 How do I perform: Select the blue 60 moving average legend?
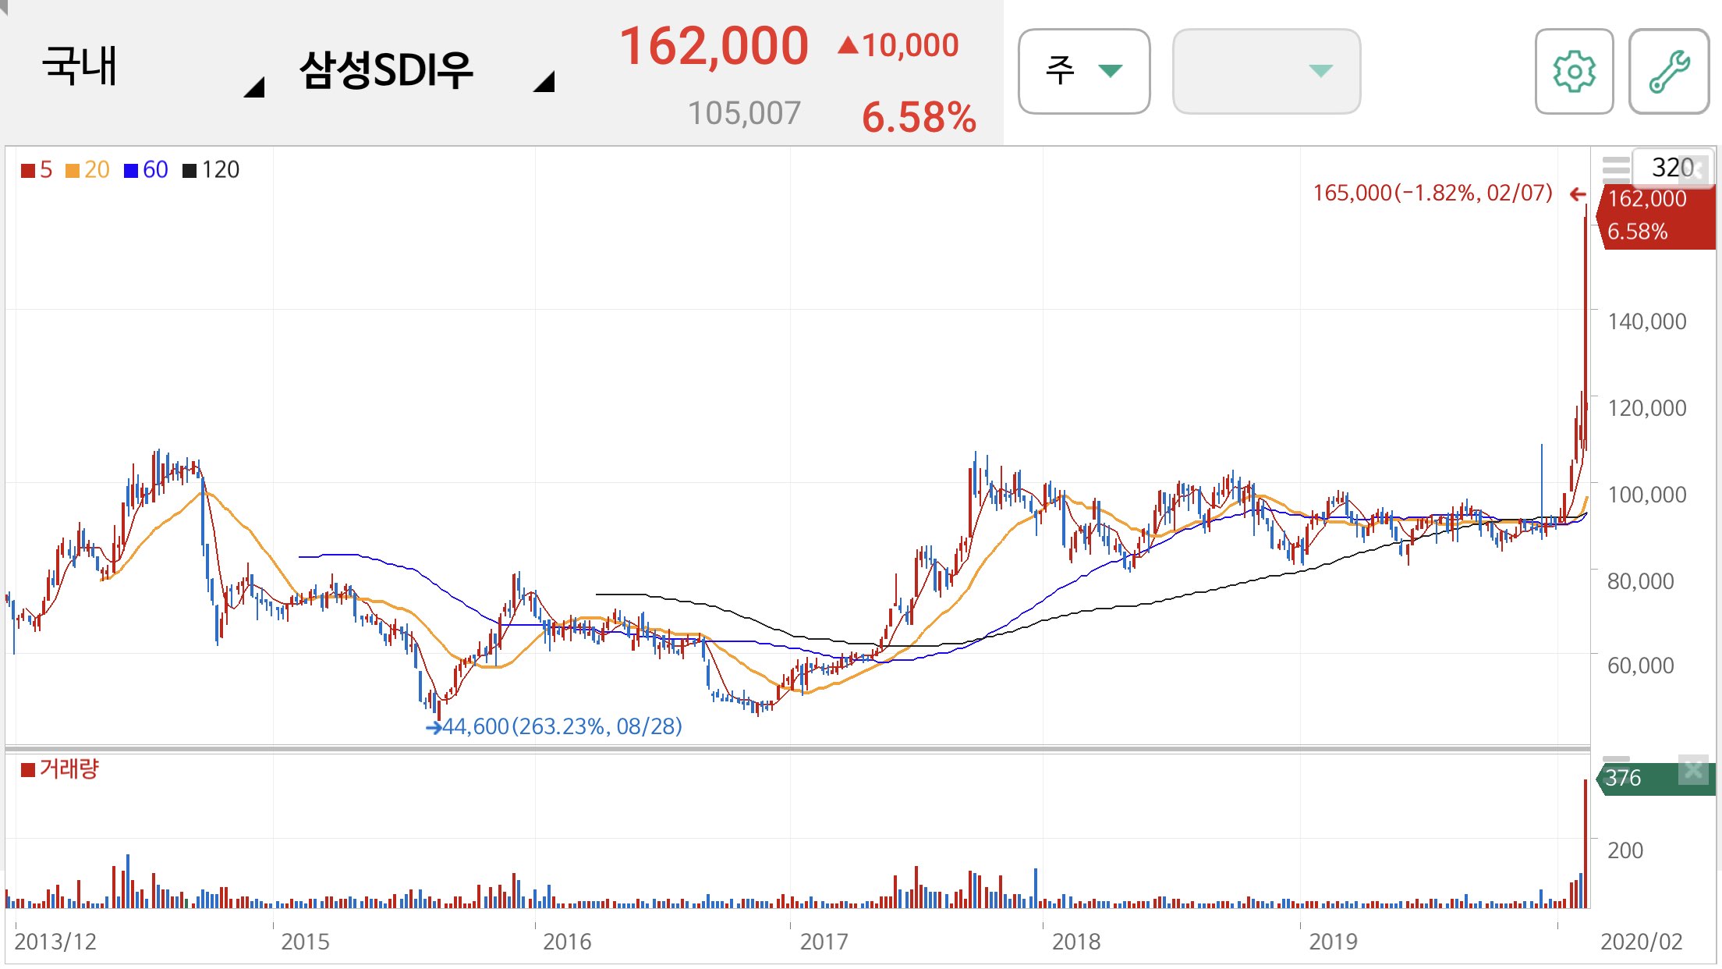click(146, 169)
